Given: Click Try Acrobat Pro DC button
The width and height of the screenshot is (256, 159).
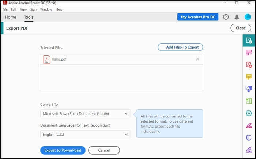Looking at the screenshot, I should pyautogui.click(x=198, y=17).
